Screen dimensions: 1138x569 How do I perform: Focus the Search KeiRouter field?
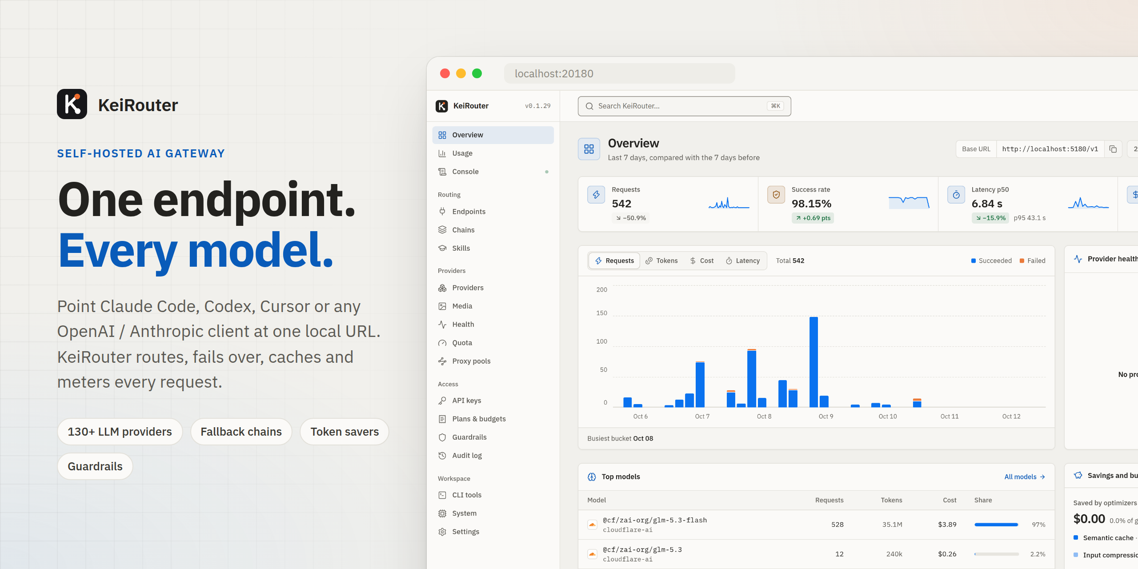(x=684, y=106)
